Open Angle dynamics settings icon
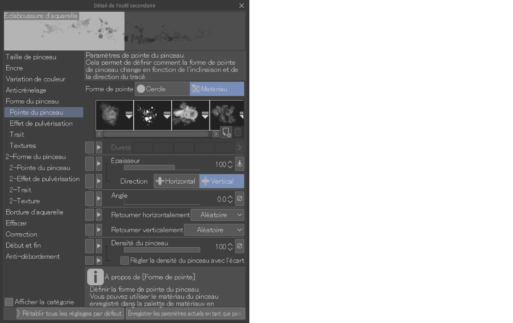Viewport: 513px width, 323px height. 240,198
